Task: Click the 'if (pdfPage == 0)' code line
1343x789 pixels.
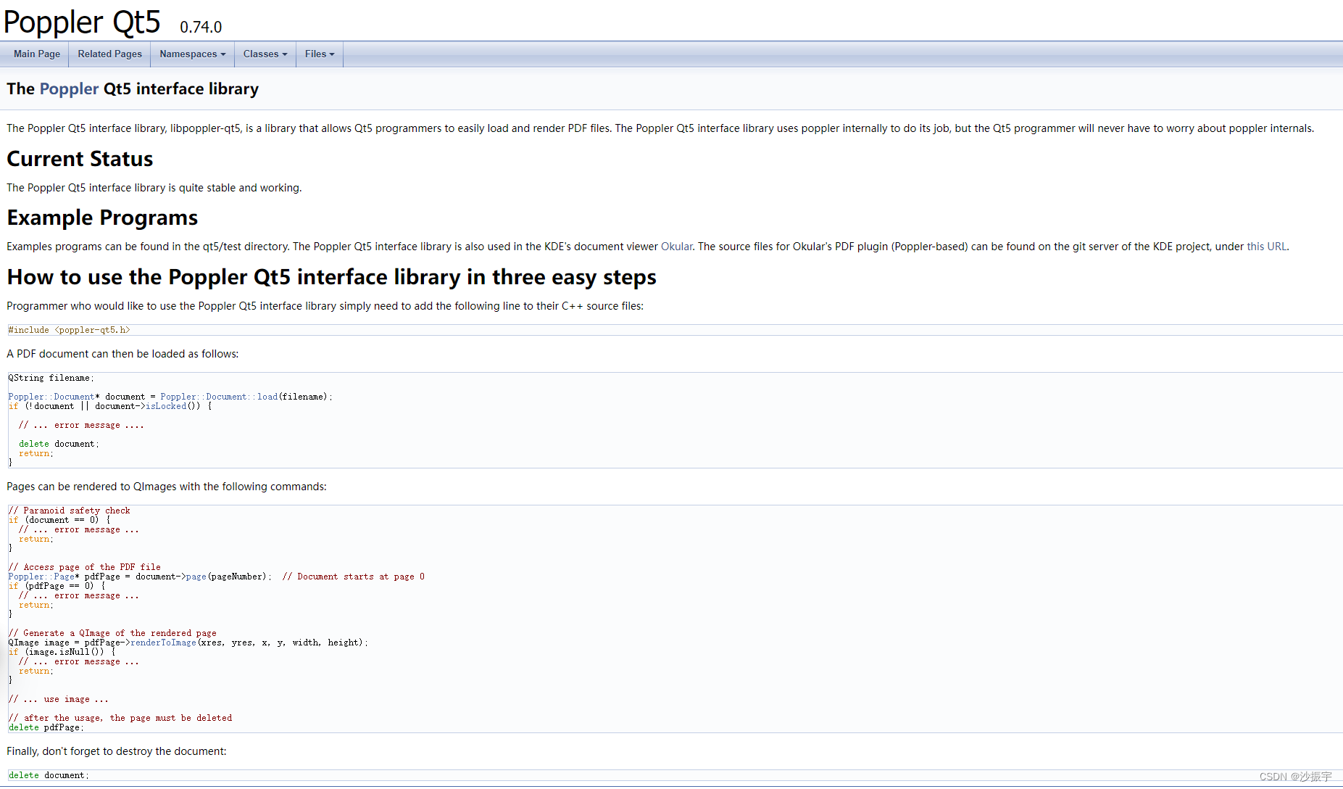Action: click(57, 586)
